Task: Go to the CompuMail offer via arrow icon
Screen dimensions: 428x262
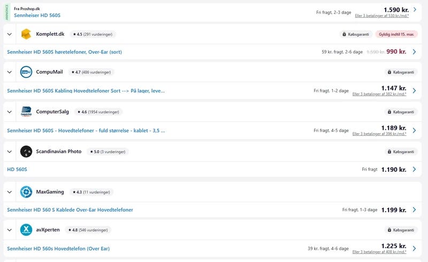Action: (414, 91)
